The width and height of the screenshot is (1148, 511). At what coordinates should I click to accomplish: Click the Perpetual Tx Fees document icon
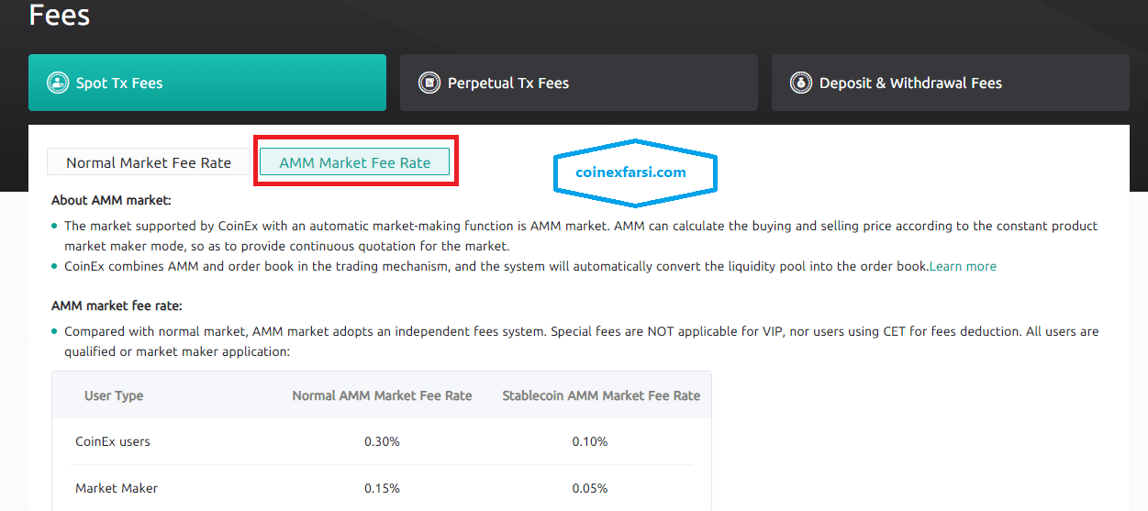(429, 83)
